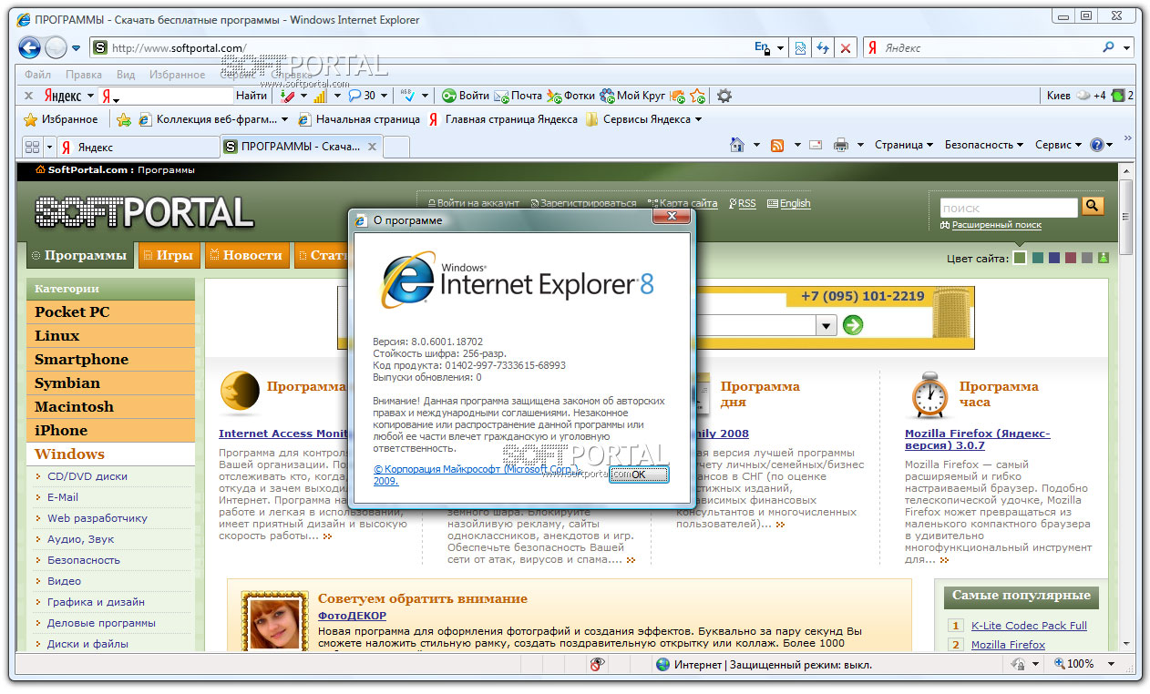The image size is (1150, 694).
Task: Click the Home icon in command bar
Action: (x=738, y=145)
